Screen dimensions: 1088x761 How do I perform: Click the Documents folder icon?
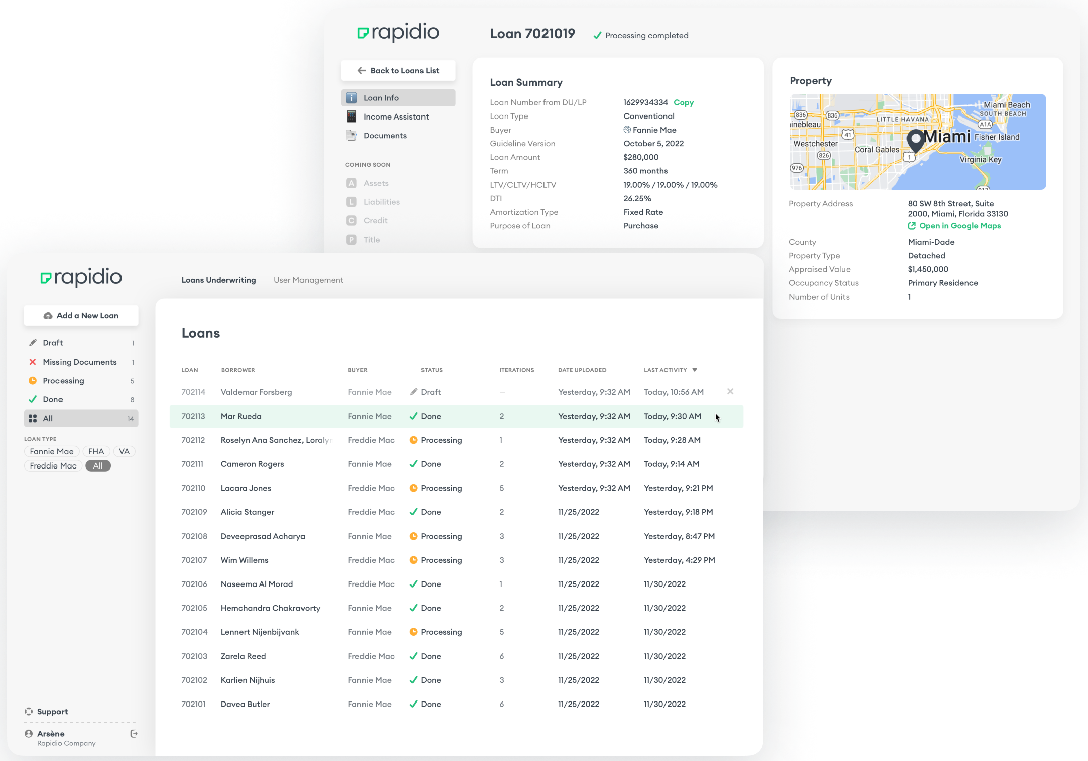point(352,136)
